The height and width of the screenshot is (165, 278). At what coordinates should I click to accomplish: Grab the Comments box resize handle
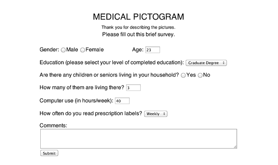(235, 147)
